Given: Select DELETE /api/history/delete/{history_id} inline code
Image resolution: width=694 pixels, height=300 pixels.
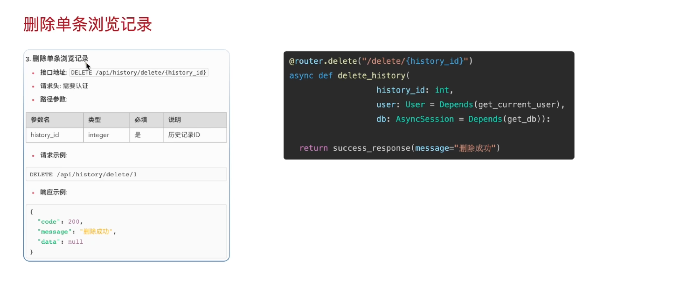Looking at the screenshot, I should click(139, 73).
